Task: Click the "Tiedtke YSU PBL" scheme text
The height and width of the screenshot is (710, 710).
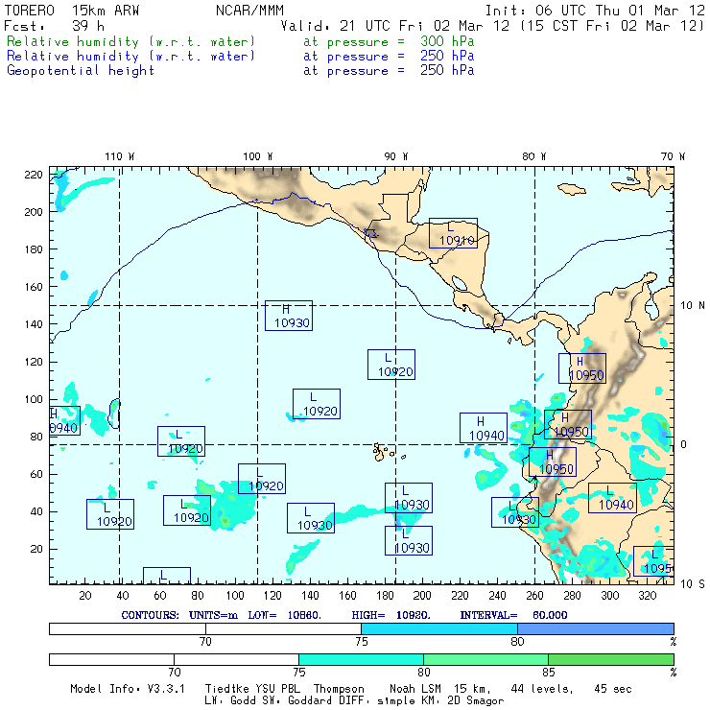Action: 252,689
